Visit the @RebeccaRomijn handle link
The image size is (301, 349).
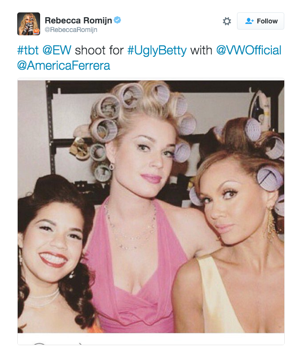(71, 30)
